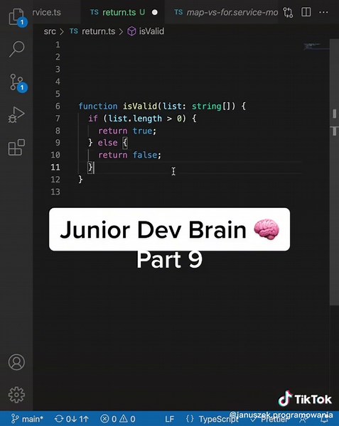Click line number 11 in the gutter
Screen dimensions: 339x426
(55, 167)
